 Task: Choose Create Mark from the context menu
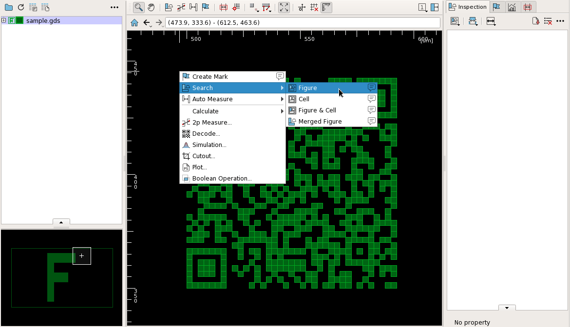233,76
